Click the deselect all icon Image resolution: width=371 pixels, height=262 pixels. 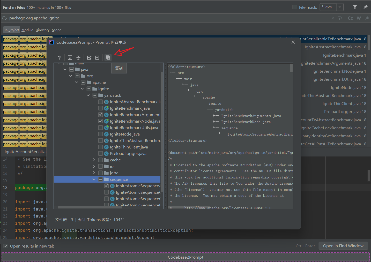click(97, 58)
